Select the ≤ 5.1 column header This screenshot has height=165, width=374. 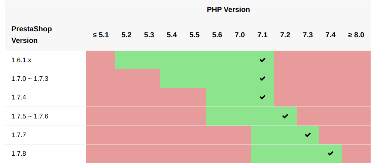[101, 35]
